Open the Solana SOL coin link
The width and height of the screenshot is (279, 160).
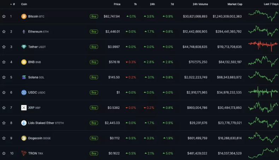tap(36, 77)
